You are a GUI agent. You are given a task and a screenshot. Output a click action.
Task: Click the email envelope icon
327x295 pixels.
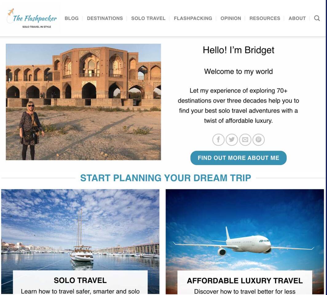pyautogui.click(x=245, y=140)
